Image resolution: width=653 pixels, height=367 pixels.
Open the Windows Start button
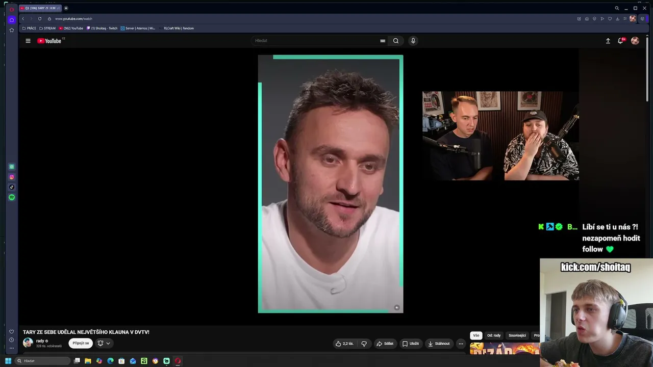8,361
